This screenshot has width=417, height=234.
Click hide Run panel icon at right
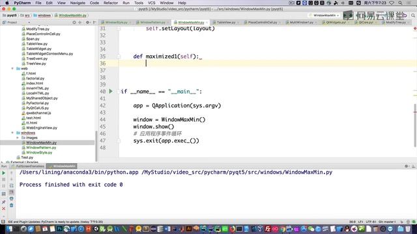[413, 166]
